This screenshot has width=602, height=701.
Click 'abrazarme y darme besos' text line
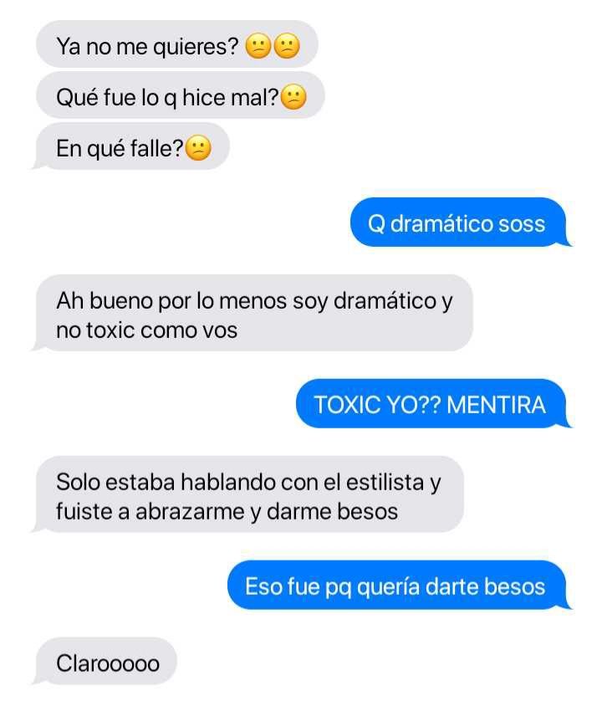(267, 512)
